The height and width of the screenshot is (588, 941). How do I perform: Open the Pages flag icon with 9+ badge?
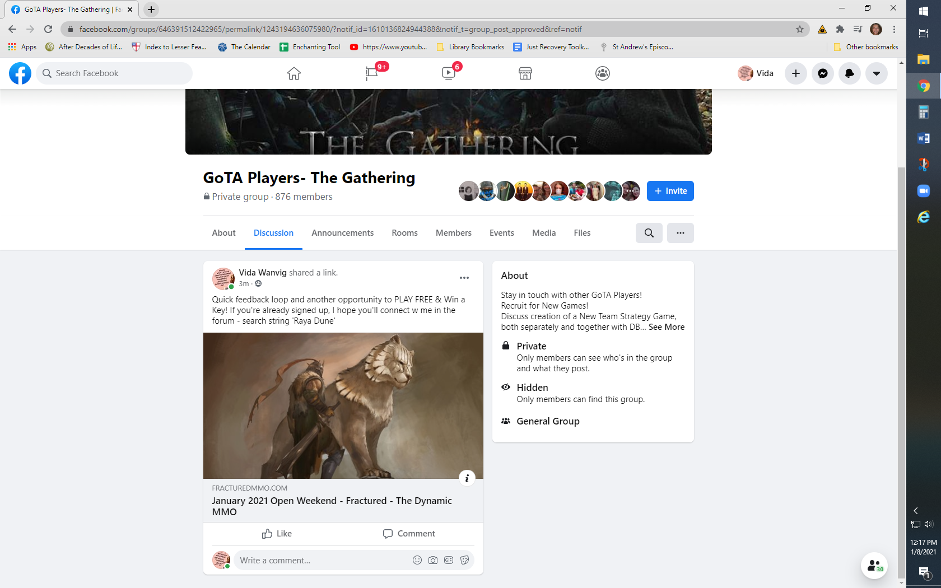coord(371,73)
